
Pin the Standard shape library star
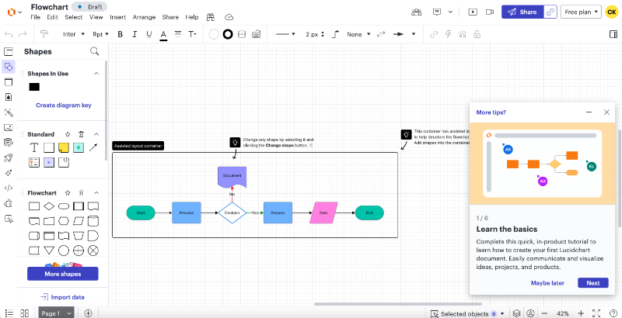tap(68, 134)
